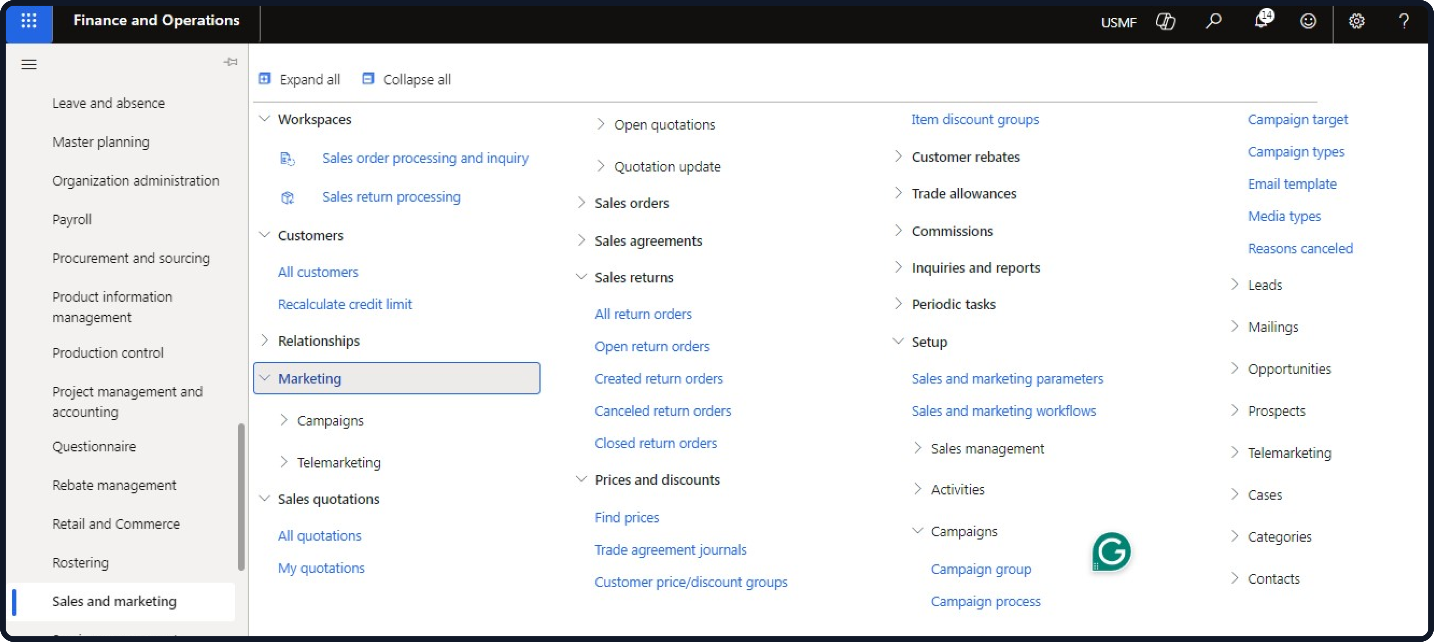1434x642 pixels.
Task: Open the Payroll module
Action: [72, 220]
